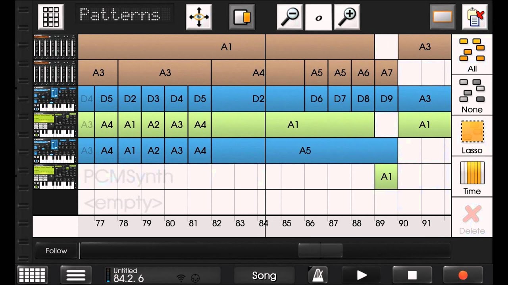Select the blue Subsynth thumbnail in third track
Image resolution: width=508 pixels, height=285 pixels.
pyautogui.click(x=55, y=99)
